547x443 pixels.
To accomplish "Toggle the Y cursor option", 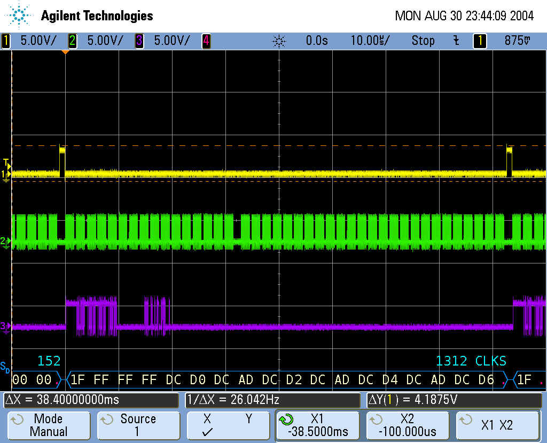I will 248,419.
